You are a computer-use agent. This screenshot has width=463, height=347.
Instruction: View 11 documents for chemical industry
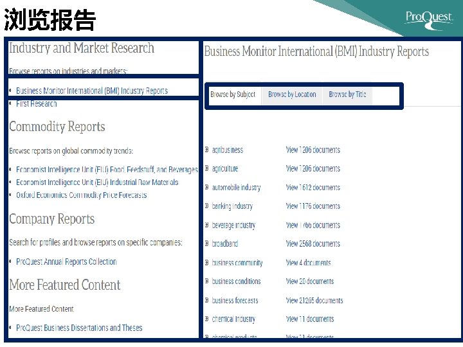click(x=310, y=319)
